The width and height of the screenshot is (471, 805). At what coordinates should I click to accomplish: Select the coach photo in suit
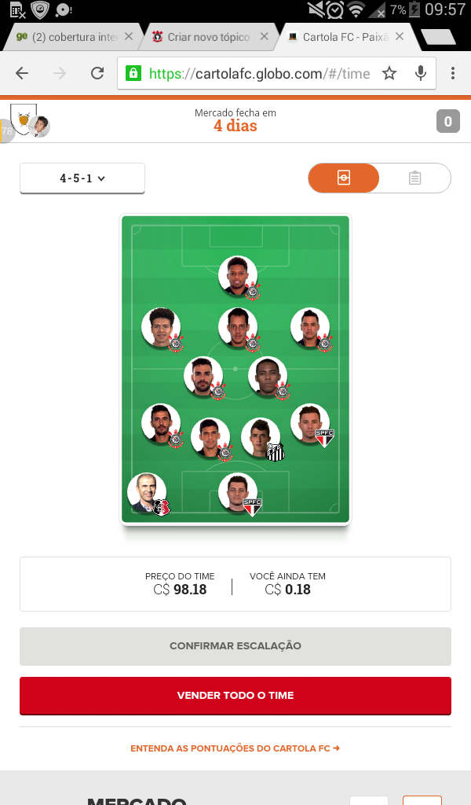[148, 494]
